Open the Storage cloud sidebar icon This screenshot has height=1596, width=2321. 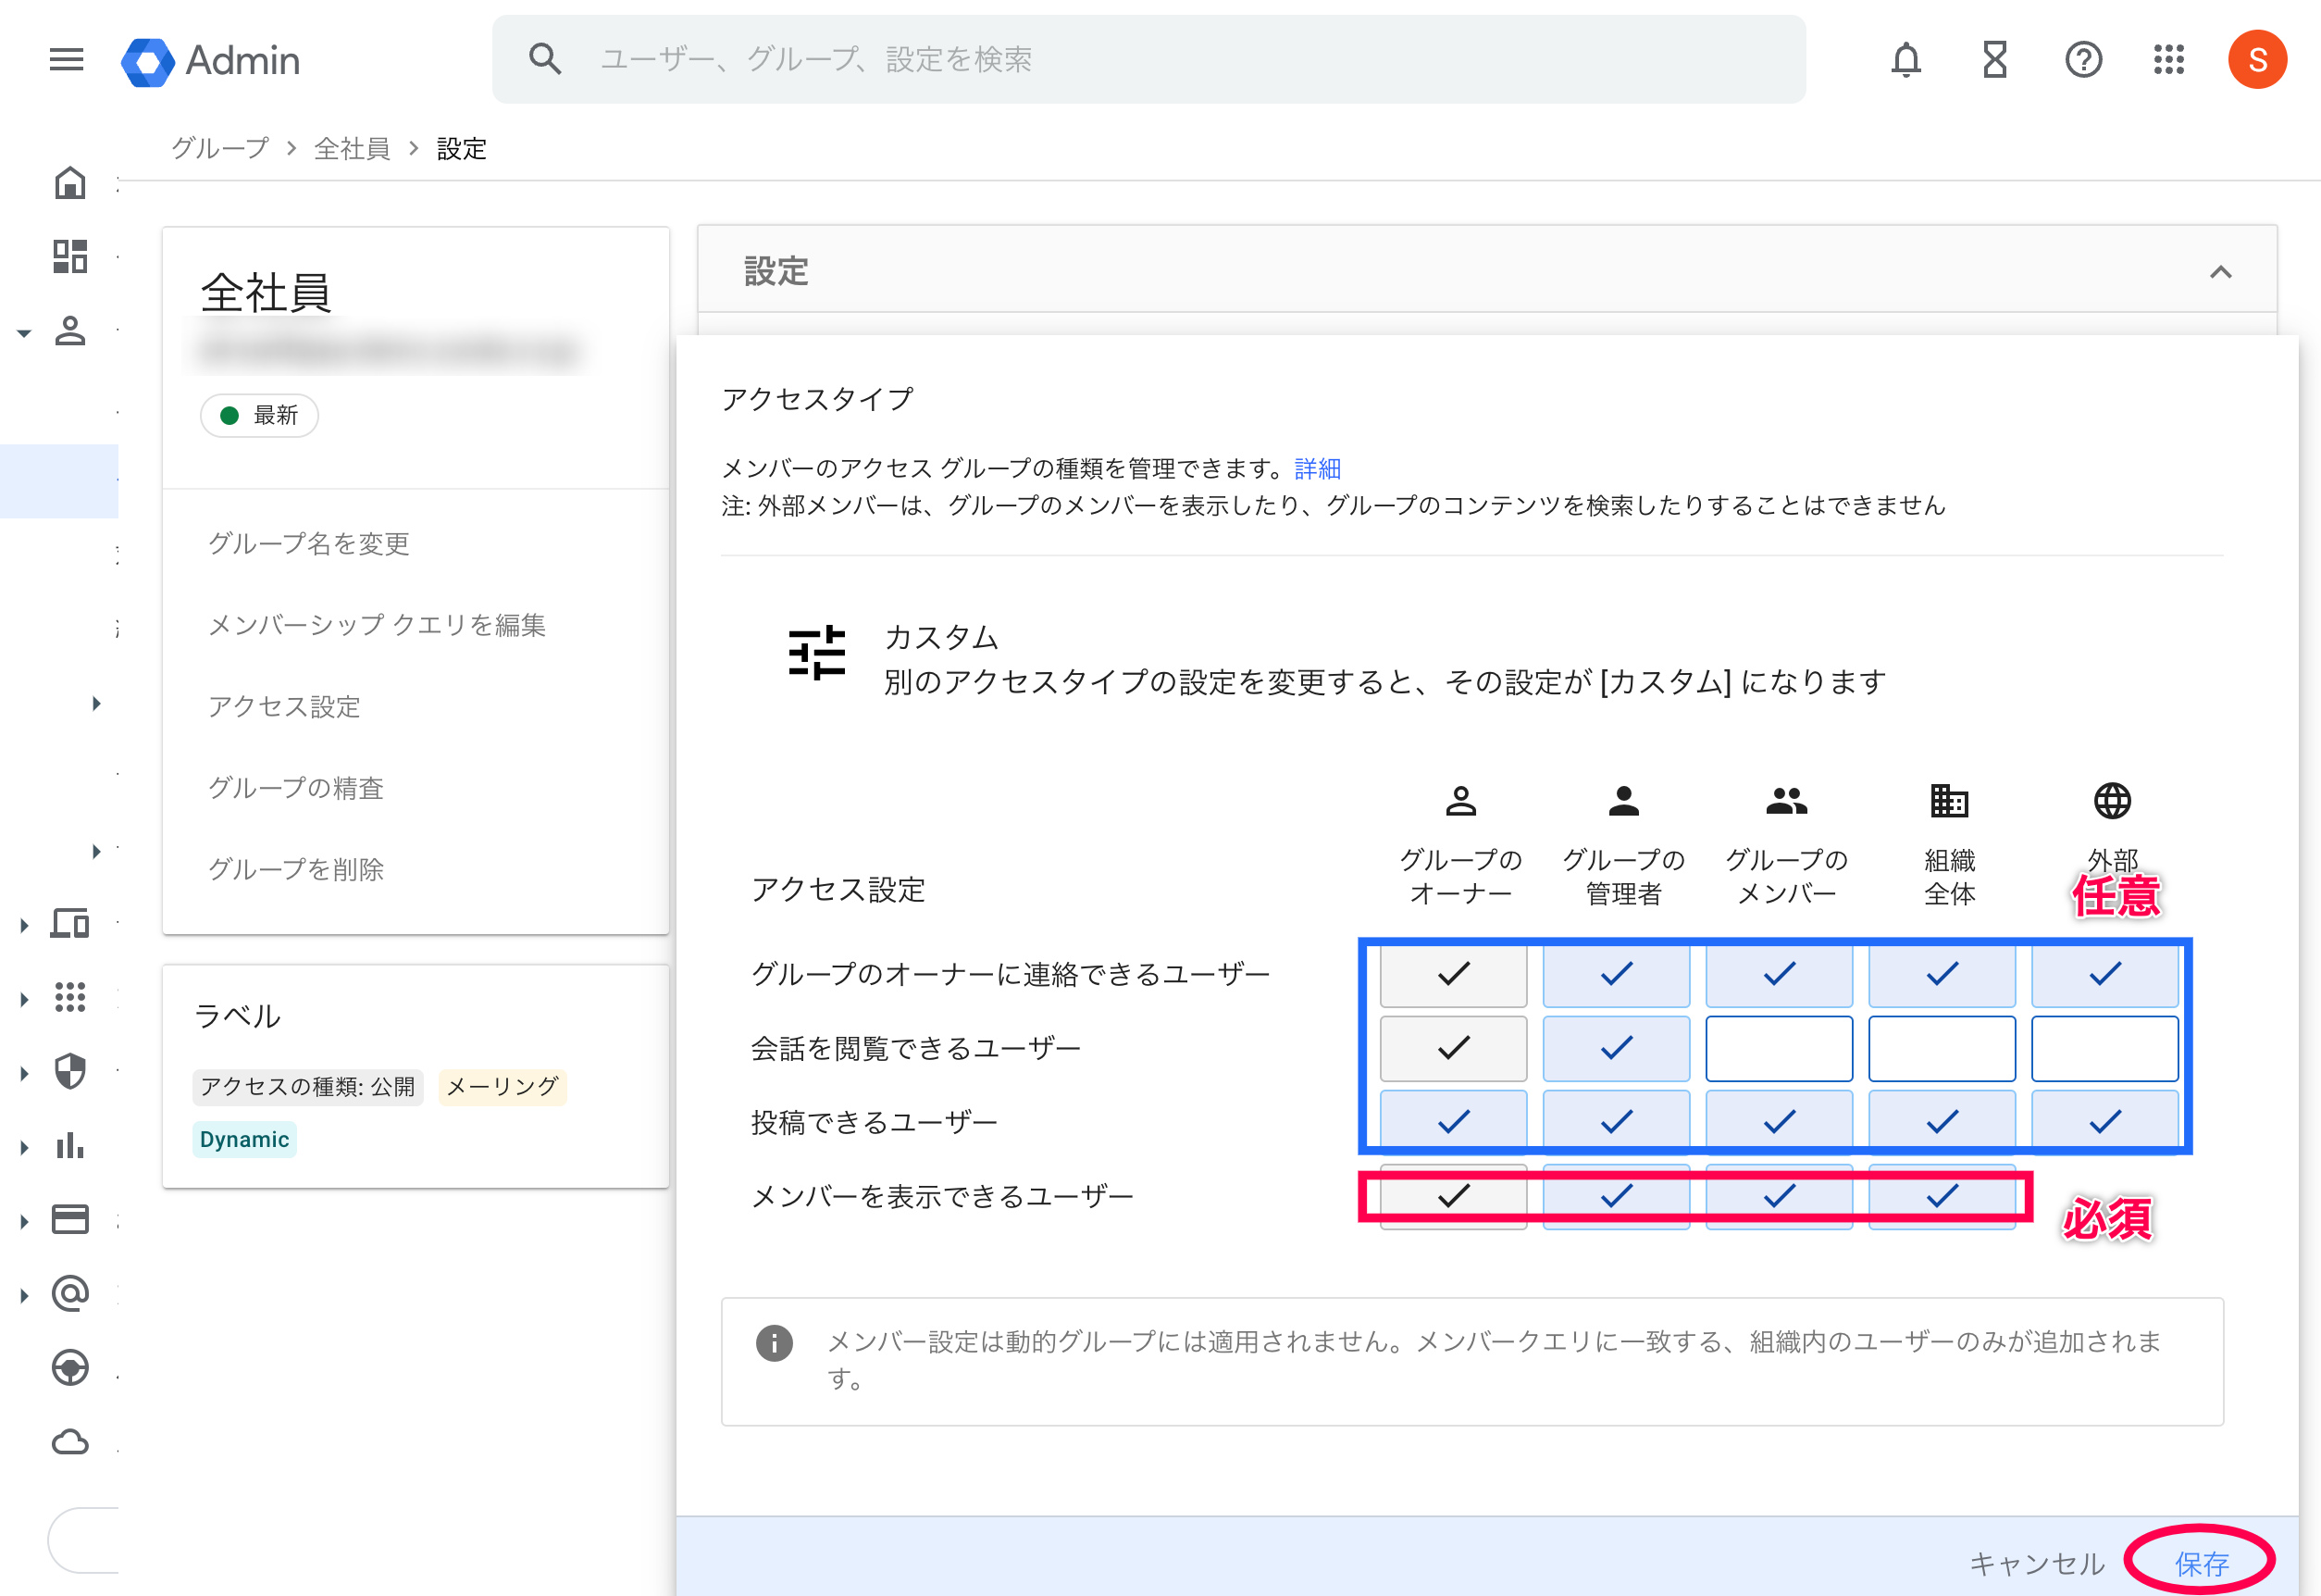coord(70,1442)
